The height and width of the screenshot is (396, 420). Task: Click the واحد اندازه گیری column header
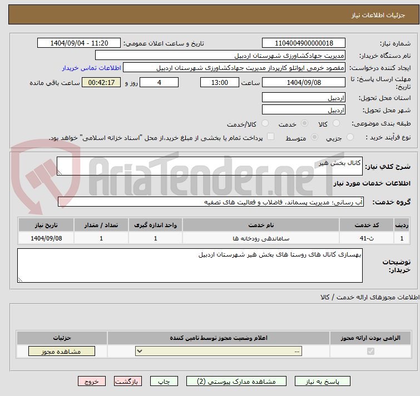click(x=155, y=225)
